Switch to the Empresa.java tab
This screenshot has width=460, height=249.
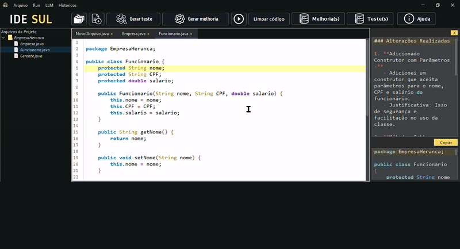click(x=133, y=34)
